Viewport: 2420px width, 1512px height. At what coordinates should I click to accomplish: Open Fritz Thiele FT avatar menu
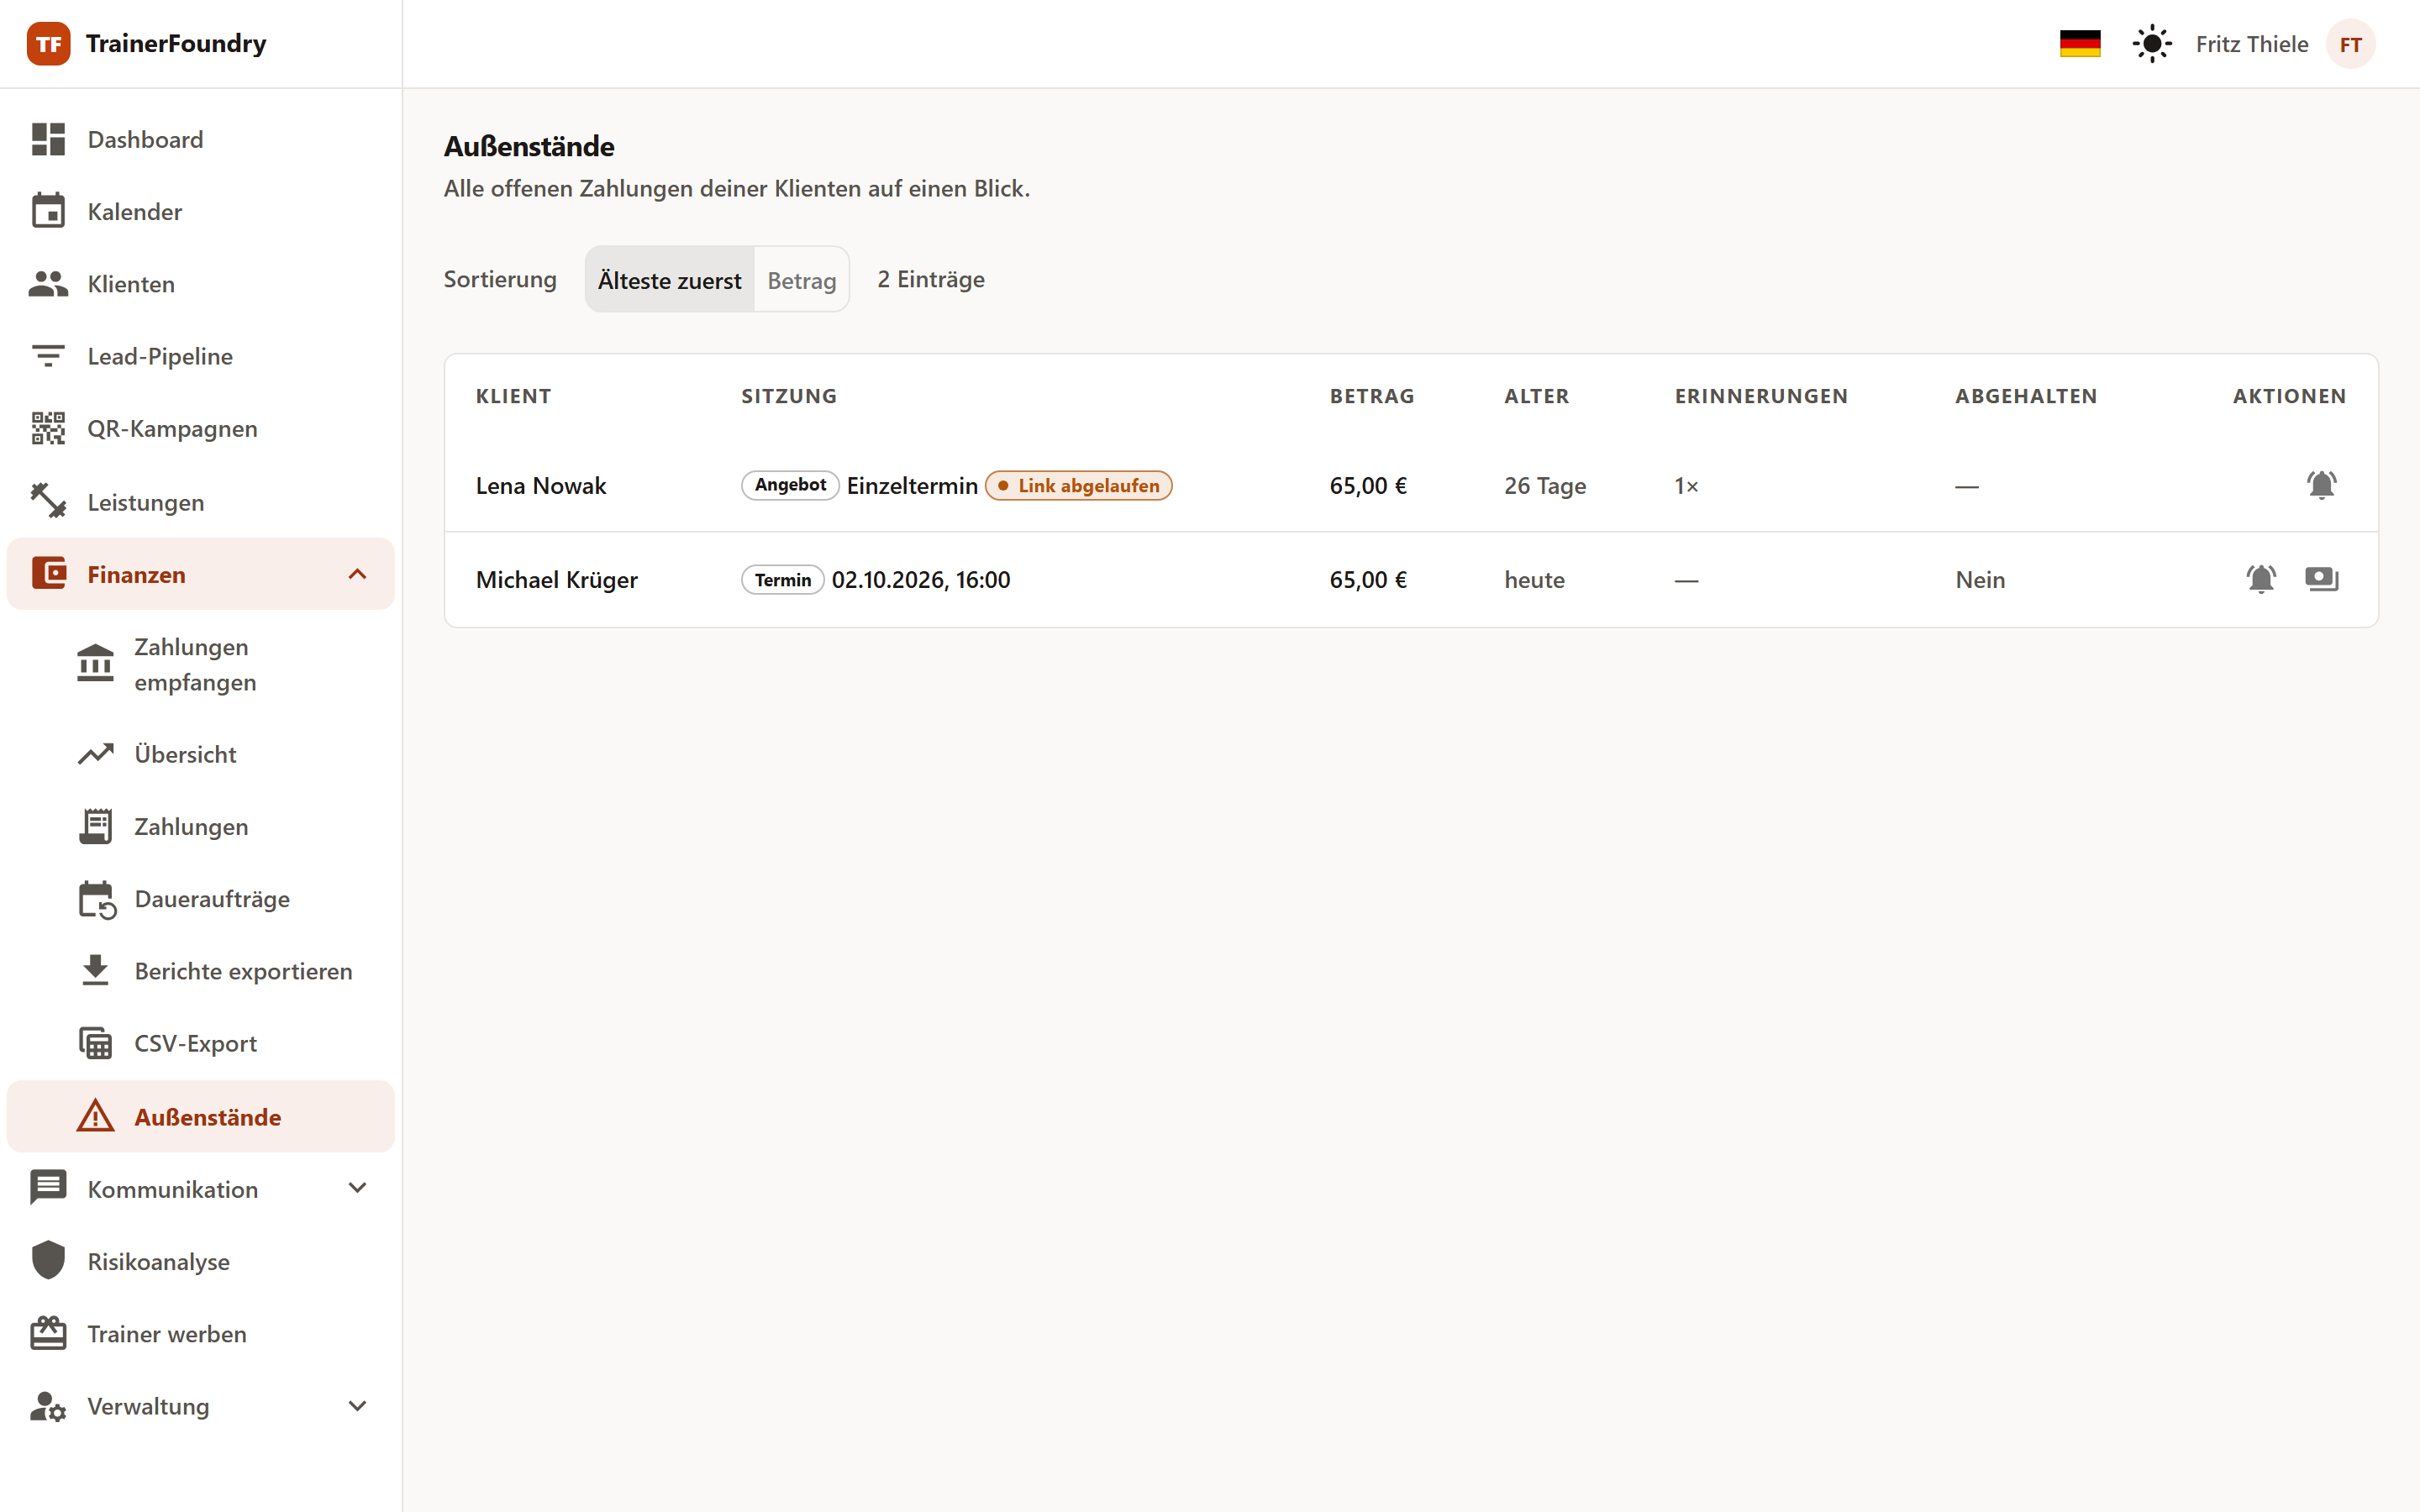pos(2350,44)
